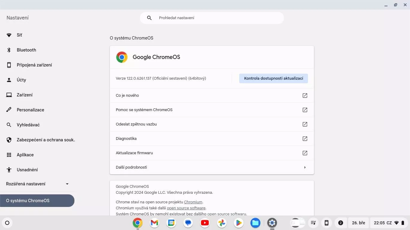Click the accessibility figure icon beside Usnadnění

tap(9, 170)
